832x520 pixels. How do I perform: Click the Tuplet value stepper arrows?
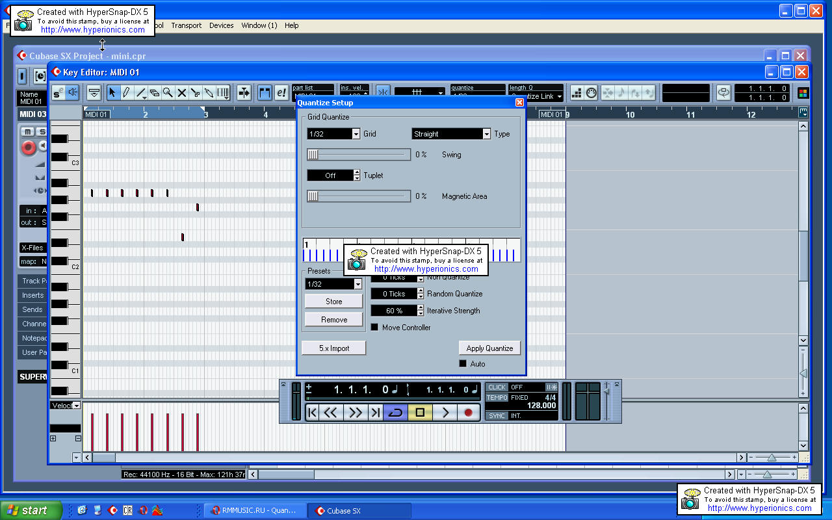pos(357,175)
